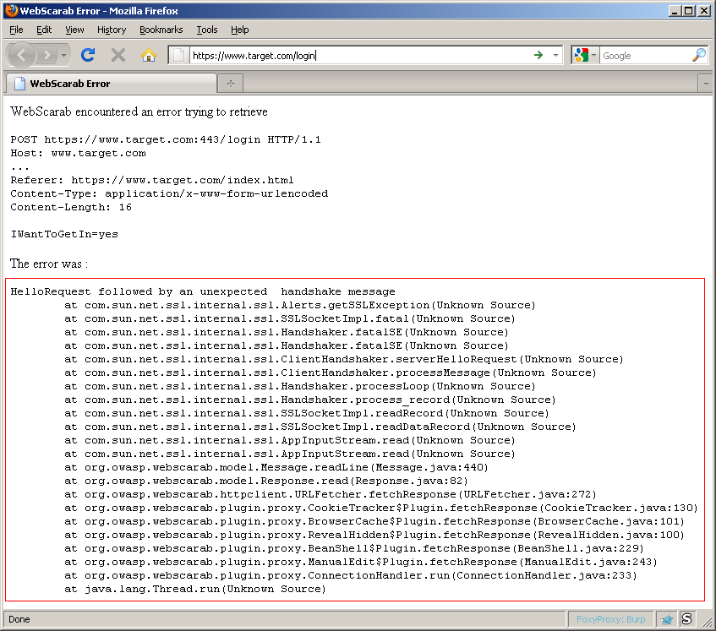This screenshot has height=631, width=716.
Task: Open the Tools menu
Action: click(207, 30)
